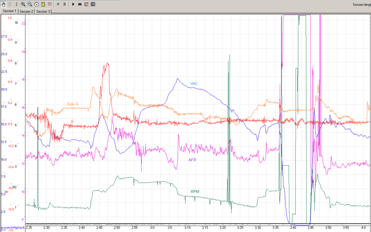Click the red chart graph icon

(87, 4)
